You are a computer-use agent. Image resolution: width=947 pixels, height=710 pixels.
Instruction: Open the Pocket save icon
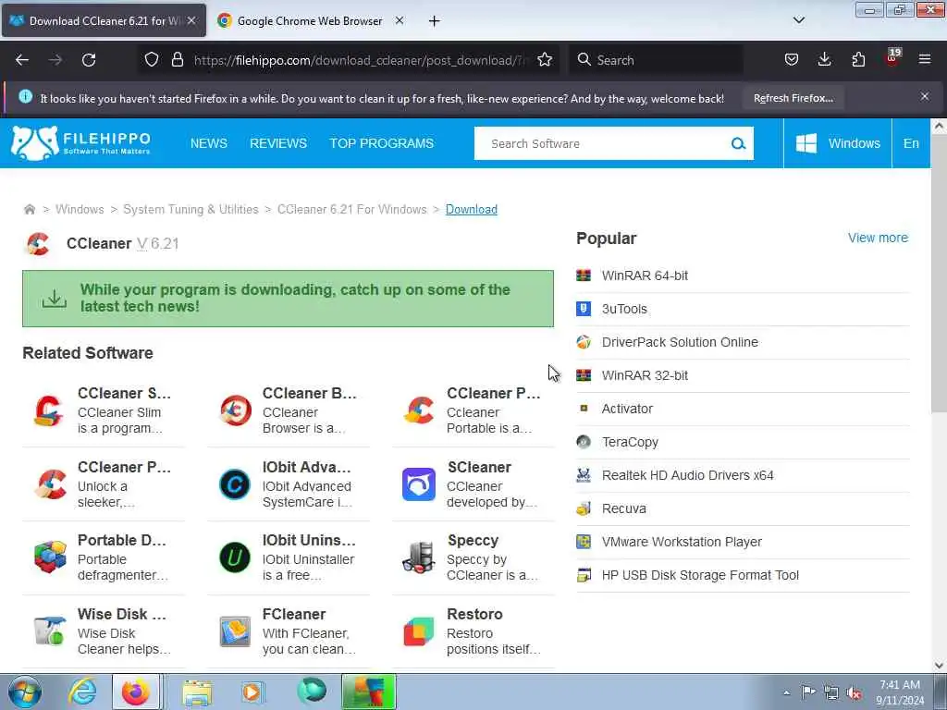792,59
